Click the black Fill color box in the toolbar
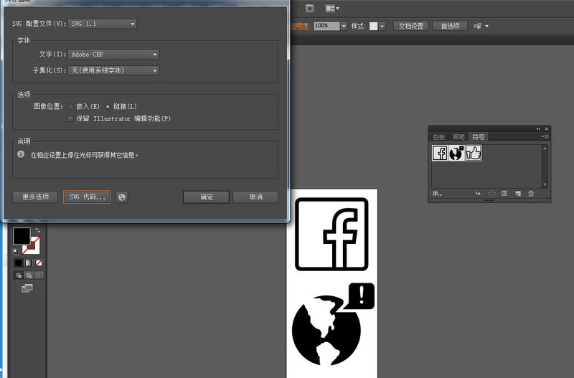Viewport: 574px width, 378px height. pyautogui.click(x=22, y=236)
